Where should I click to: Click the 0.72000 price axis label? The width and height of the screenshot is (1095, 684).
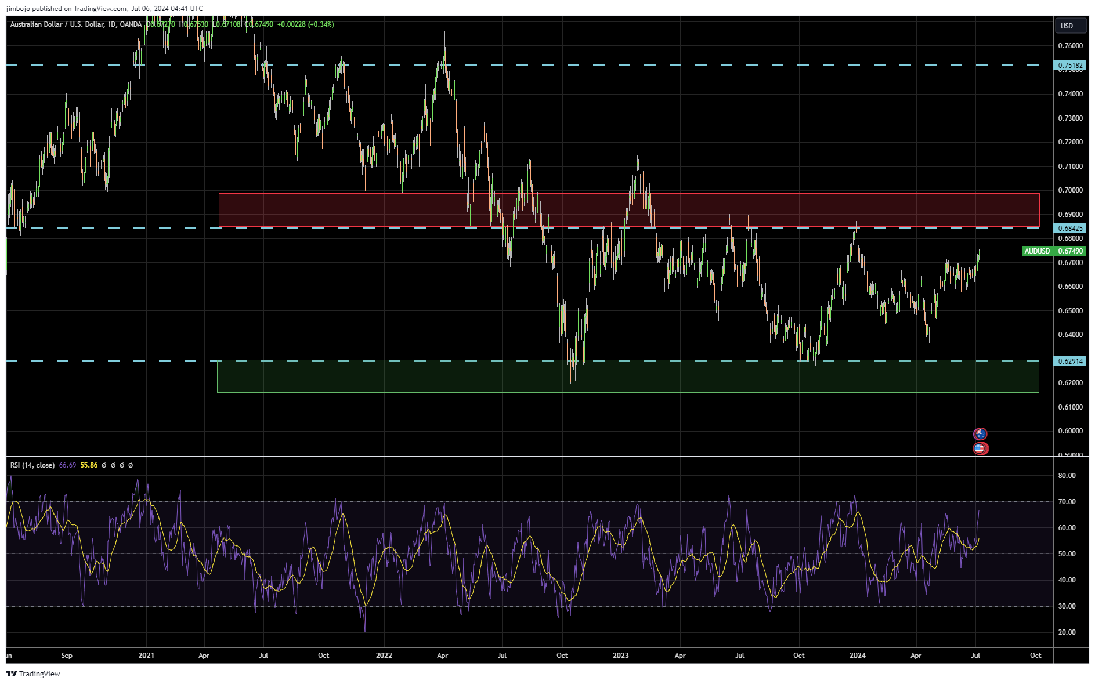pyautogui.click(x=1070, y=142)
